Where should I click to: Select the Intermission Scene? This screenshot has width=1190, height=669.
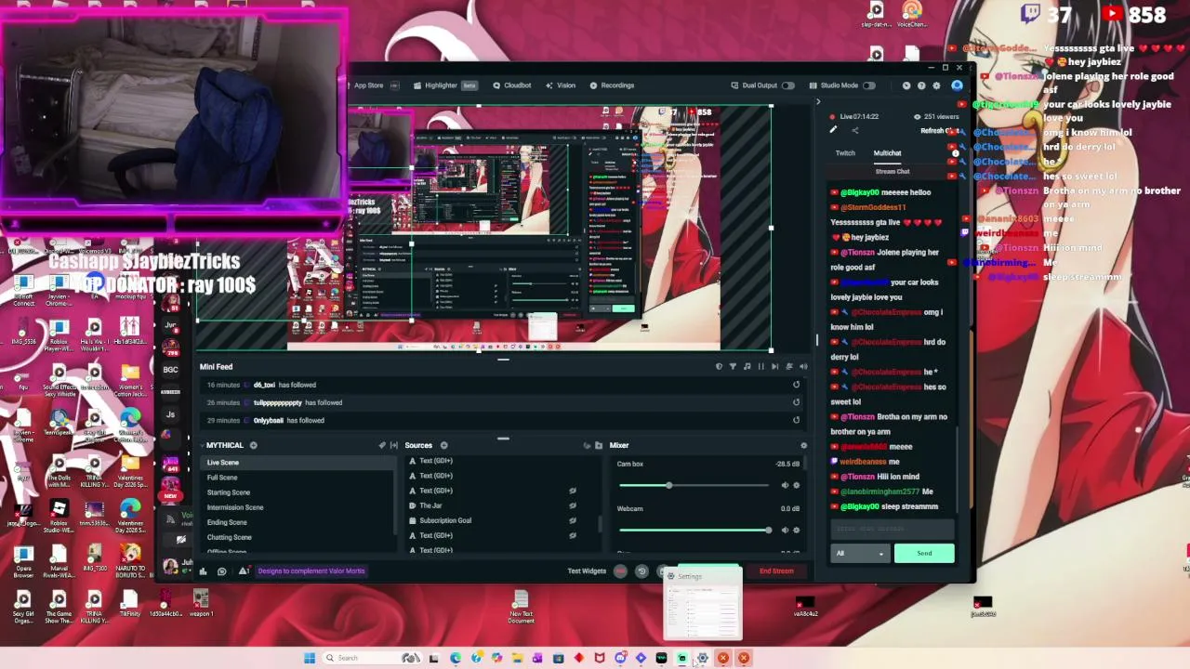pos(235,507)
